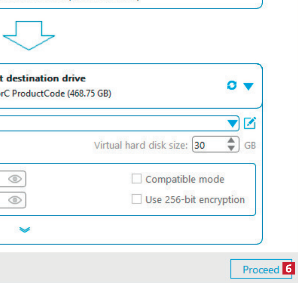
Task: Expand the destination drive selector triangle
Action: (x=249, y=86)
